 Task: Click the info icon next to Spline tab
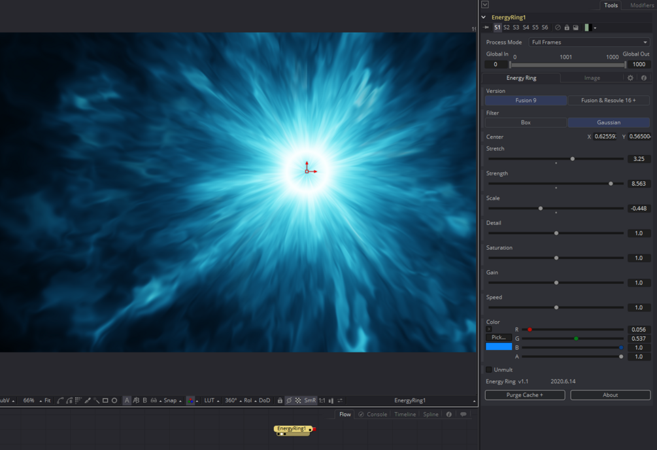point(448,414)
